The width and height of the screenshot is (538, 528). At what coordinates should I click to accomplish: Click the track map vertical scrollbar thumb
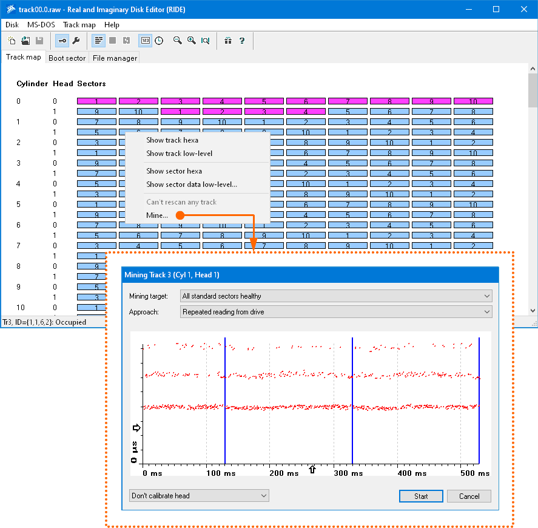pyautogui.click(x=533, y=91)
